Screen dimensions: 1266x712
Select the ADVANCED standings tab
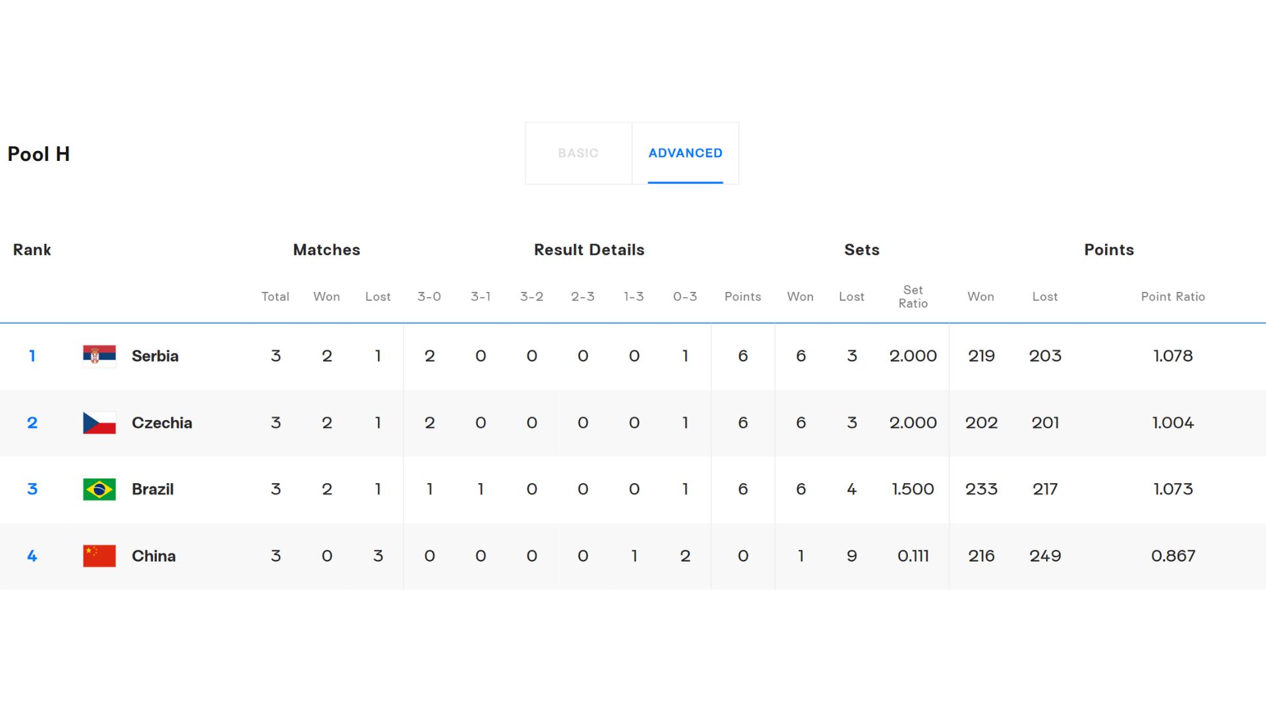pyautogui.click(x=685, y=153)
